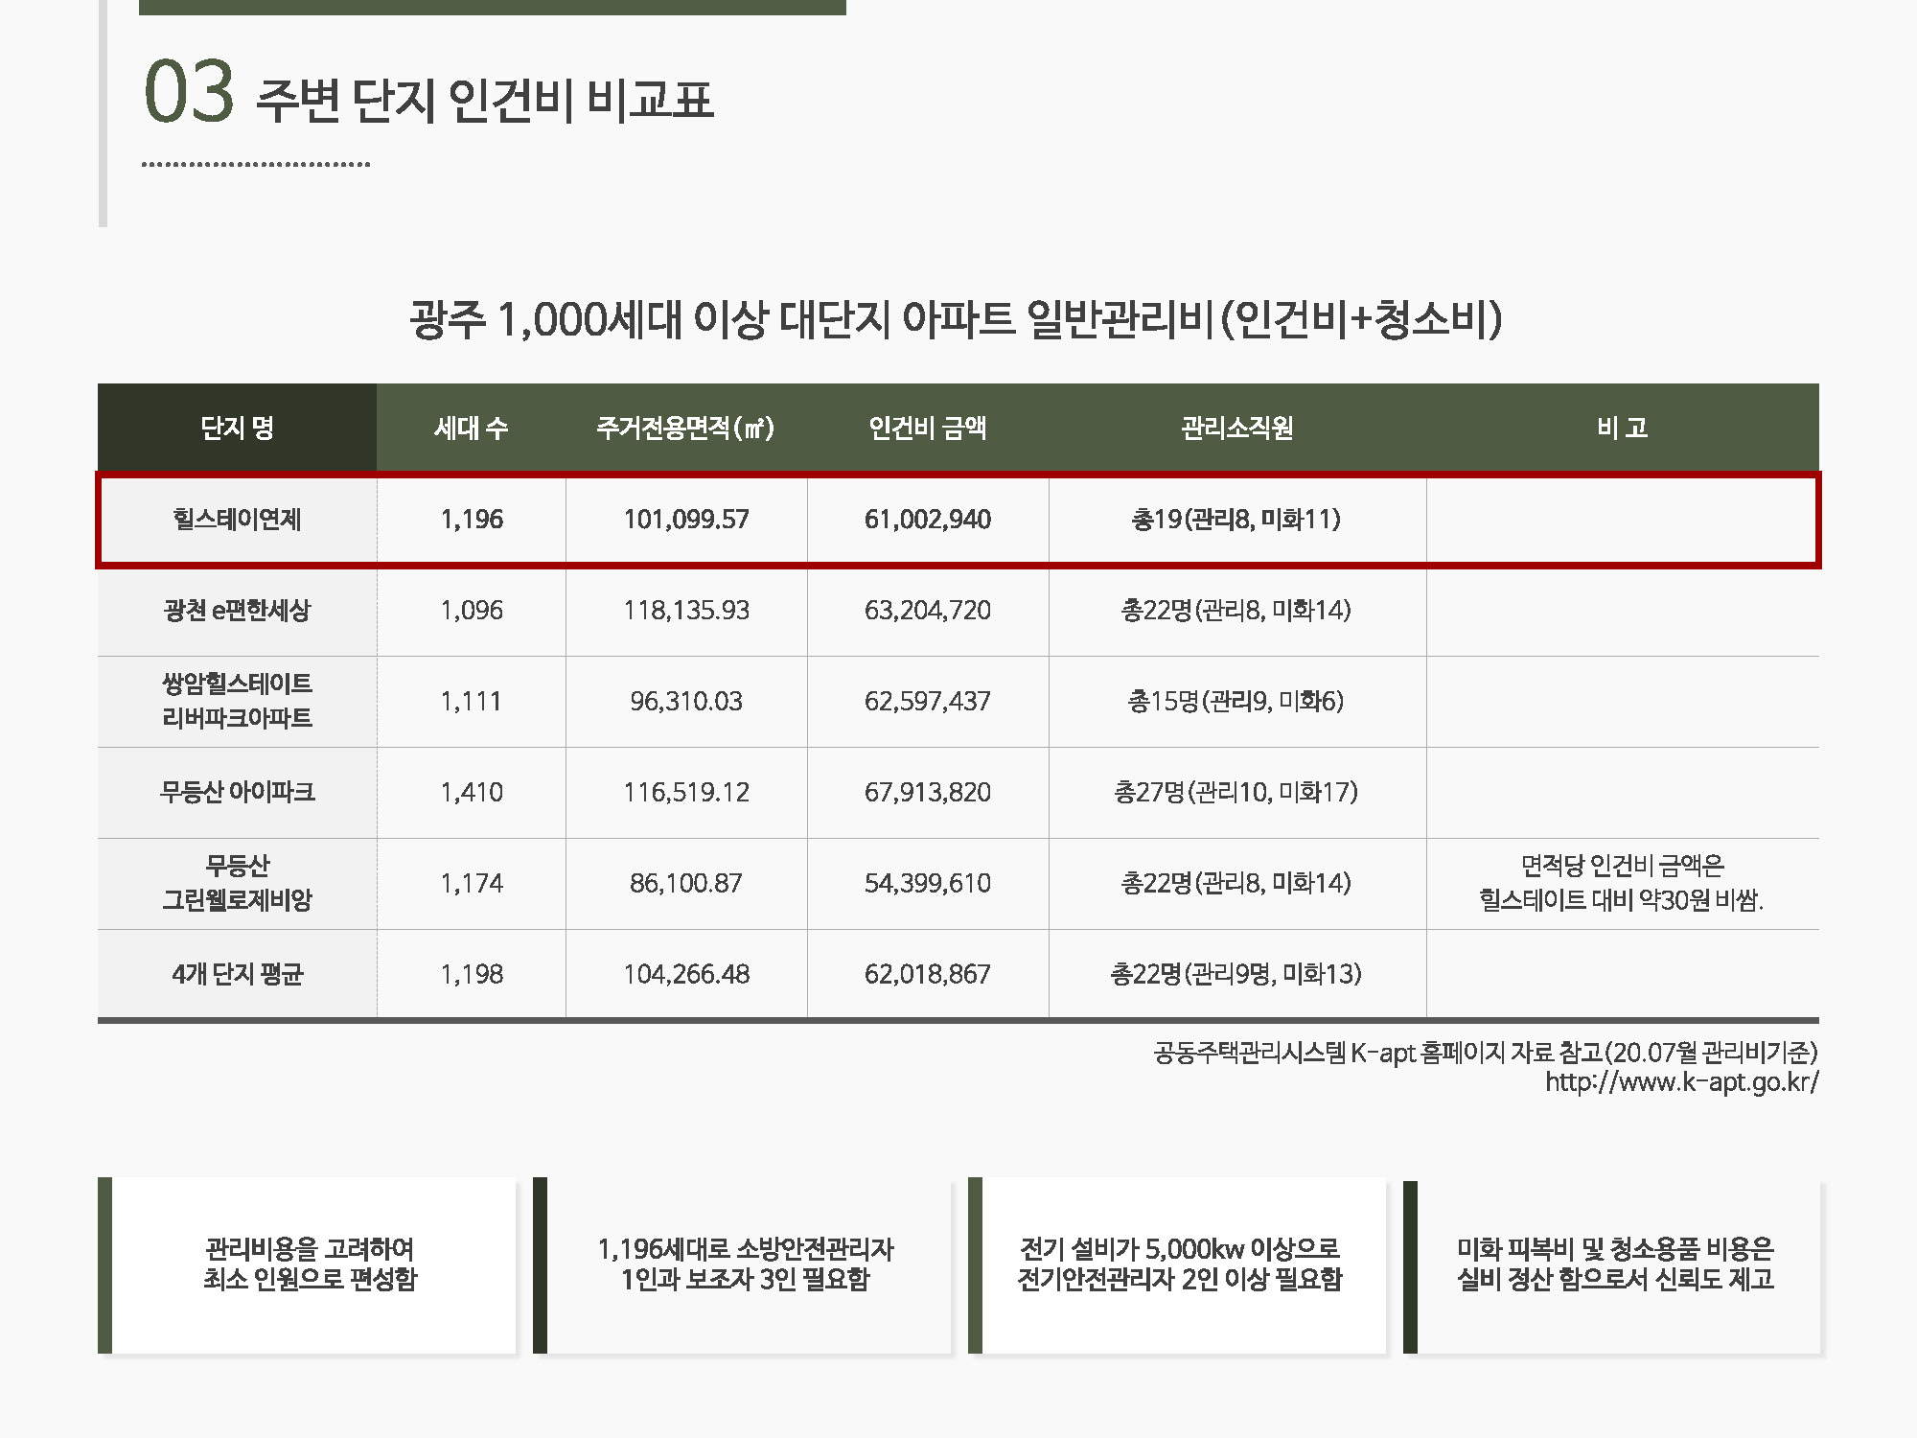
Task: Select the 단지 명 column header
Action: pos(237,428)
